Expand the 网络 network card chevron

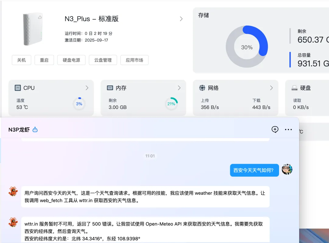pyautogui.click(x=271, y=88)
